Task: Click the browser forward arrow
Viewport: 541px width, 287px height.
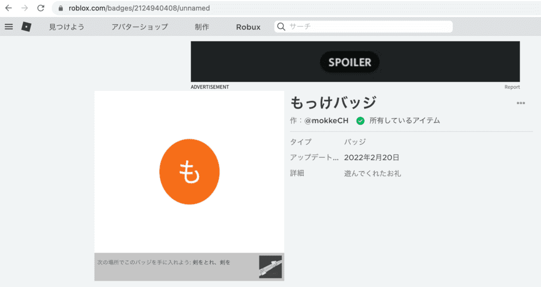Action: pos(24,8)
